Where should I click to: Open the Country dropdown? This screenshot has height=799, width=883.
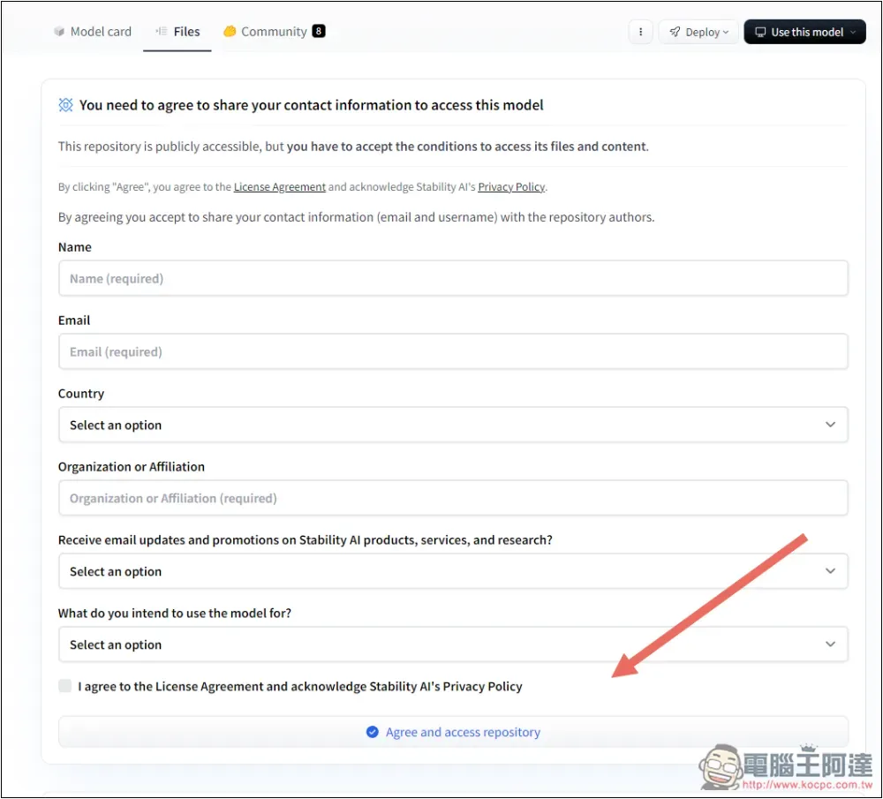[453, 425]
